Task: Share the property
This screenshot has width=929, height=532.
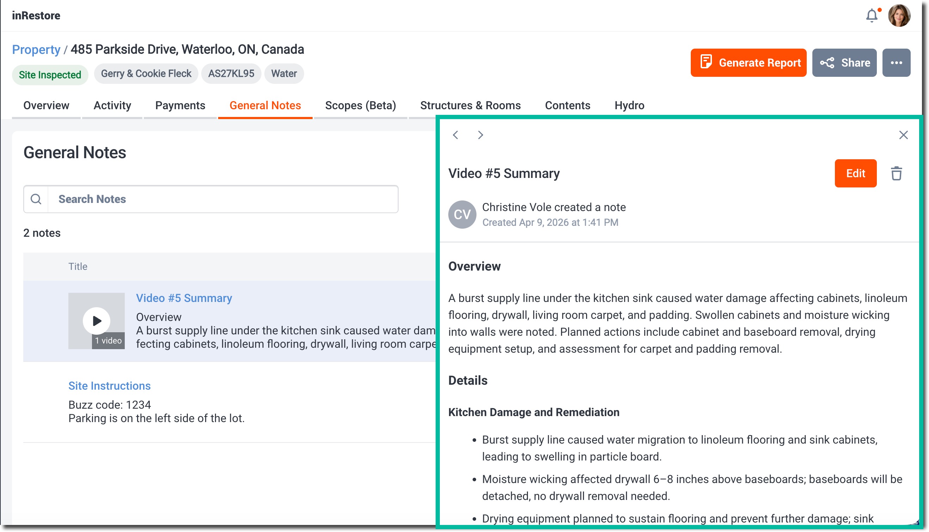Action: coord(844,63)
